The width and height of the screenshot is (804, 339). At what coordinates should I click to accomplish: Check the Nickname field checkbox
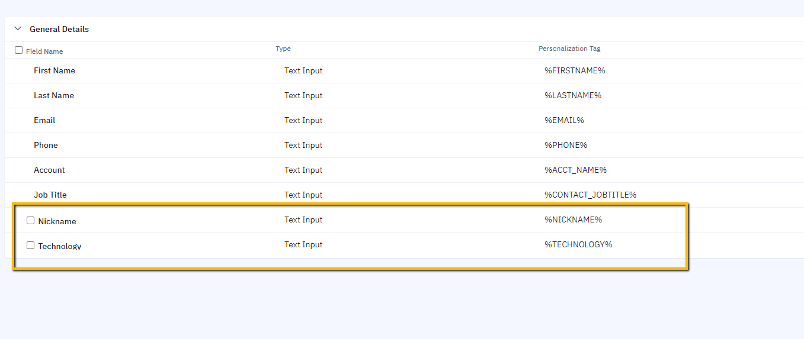point(31,220)
